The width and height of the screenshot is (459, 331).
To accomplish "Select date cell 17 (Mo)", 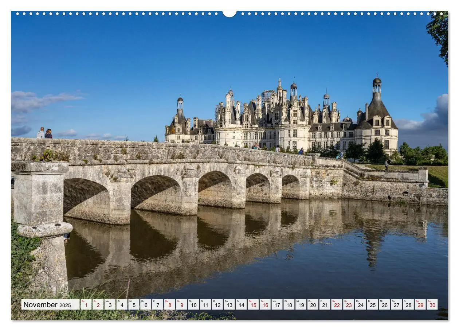I will (277, 305).
